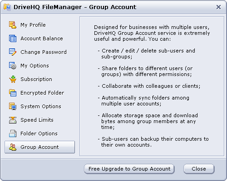Click the Subscription shopping cart icon
Image resolution: width=227 pixels, height=181 pixels.
tap(13, 79)
